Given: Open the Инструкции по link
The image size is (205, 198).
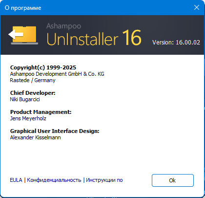Looking at the screenshot, I should coord(104,180).
